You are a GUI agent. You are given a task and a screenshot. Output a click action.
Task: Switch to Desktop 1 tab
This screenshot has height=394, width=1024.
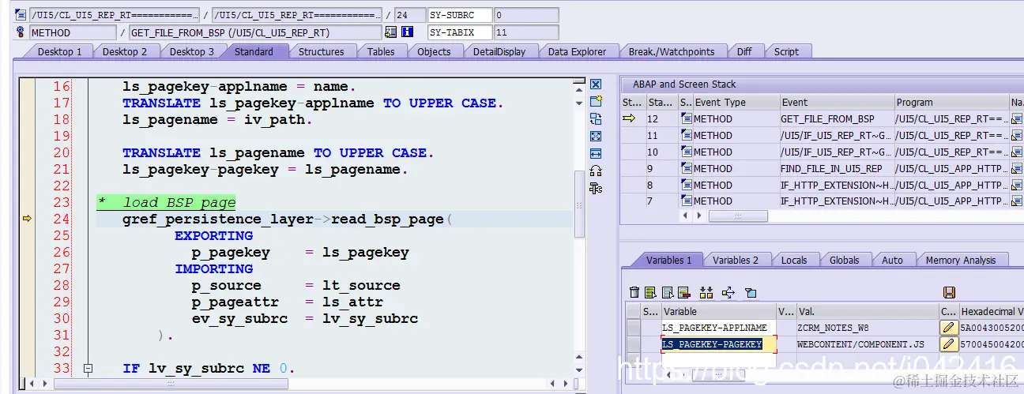click(59, 51)
